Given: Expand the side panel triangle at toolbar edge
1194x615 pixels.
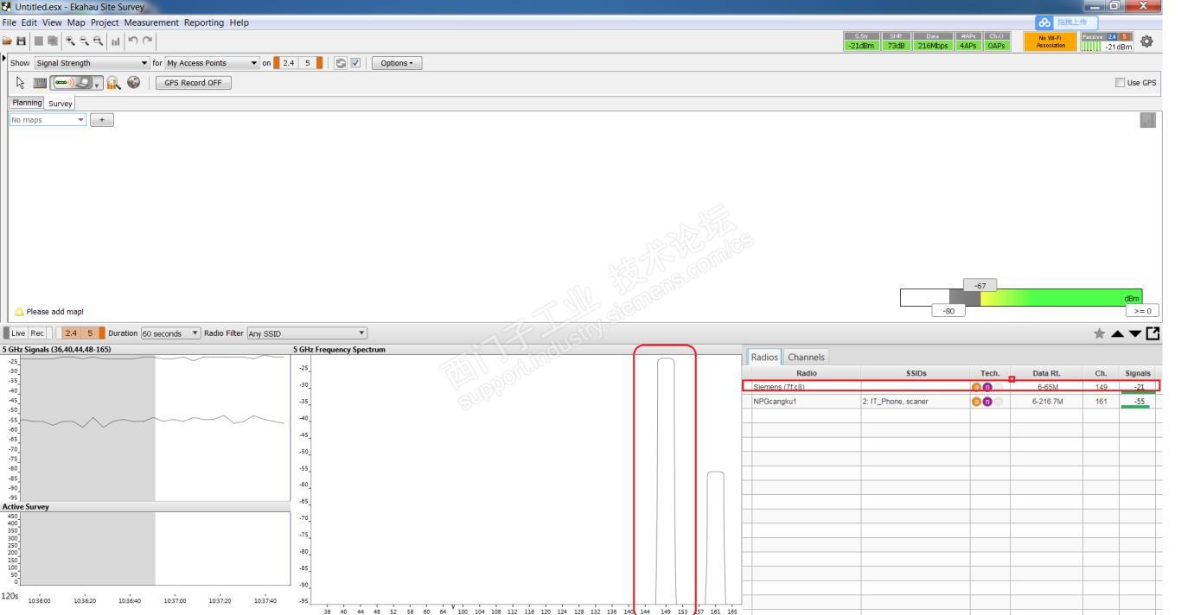Looking at the screenshot, I should pos(3,59).
